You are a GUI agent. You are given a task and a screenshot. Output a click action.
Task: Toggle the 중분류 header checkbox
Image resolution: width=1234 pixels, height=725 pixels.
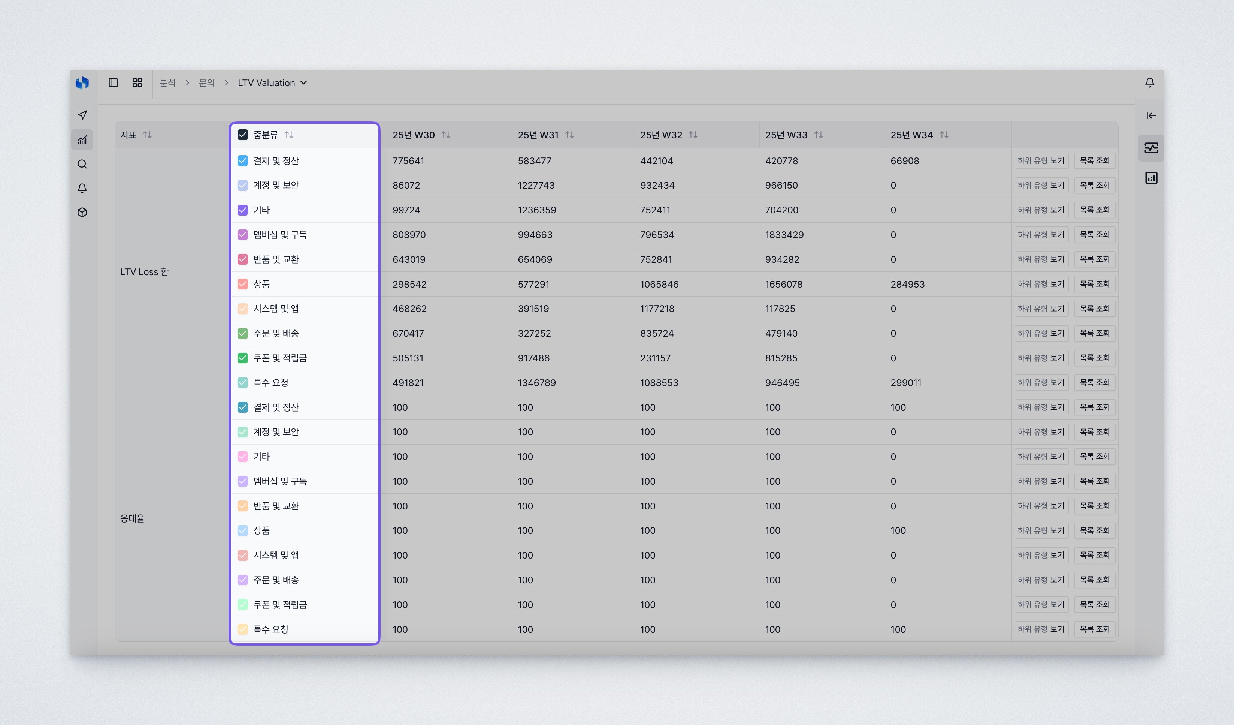(x=243, y=135)
